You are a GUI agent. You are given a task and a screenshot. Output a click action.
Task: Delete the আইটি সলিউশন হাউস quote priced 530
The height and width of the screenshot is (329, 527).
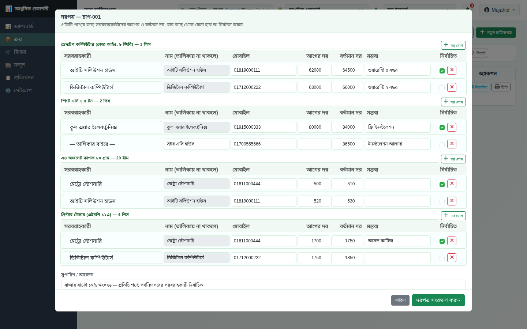[452, 201]
